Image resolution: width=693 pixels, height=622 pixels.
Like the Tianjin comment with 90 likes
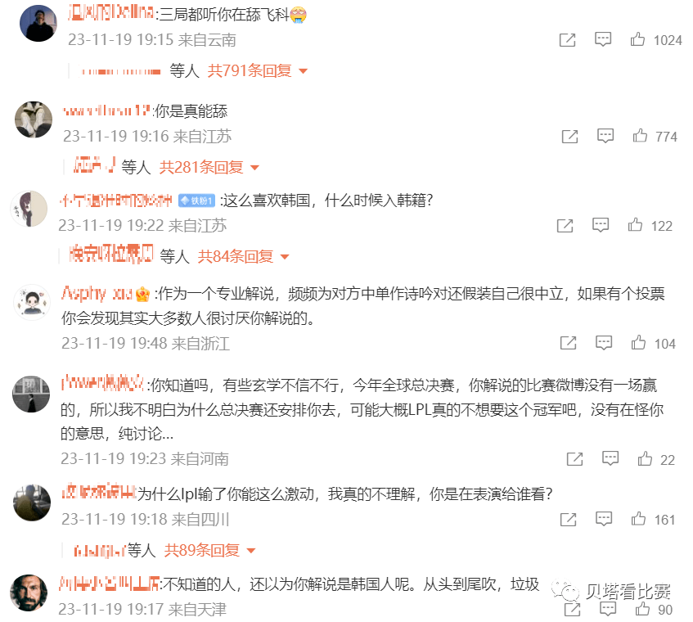(x=642, y=609)
